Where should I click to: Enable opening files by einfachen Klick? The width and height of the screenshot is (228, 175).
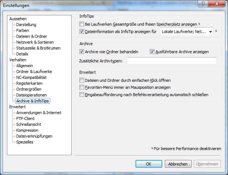tap(82, 80)
